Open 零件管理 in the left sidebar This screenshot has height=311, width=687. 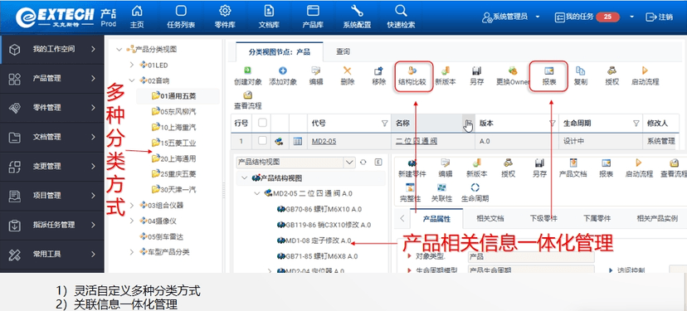(52, 108)
